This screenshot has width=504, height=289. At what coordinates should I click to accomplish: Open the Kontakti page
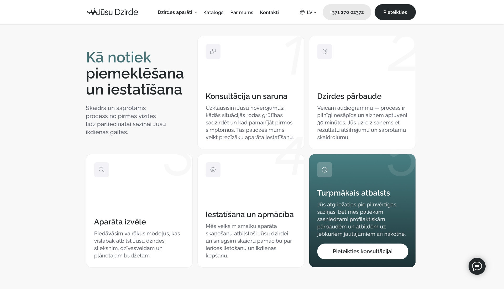click(269, 12)
